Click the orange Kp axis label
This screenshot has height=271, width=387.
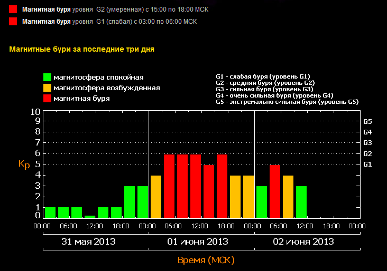click(24, 164)
